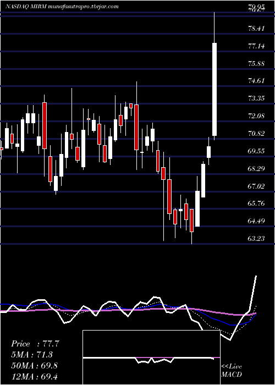Image resolution: width=275 pixels, height=385 pixels.
Task: Click the 65.76 price axis label
Action: coord(256,204)
